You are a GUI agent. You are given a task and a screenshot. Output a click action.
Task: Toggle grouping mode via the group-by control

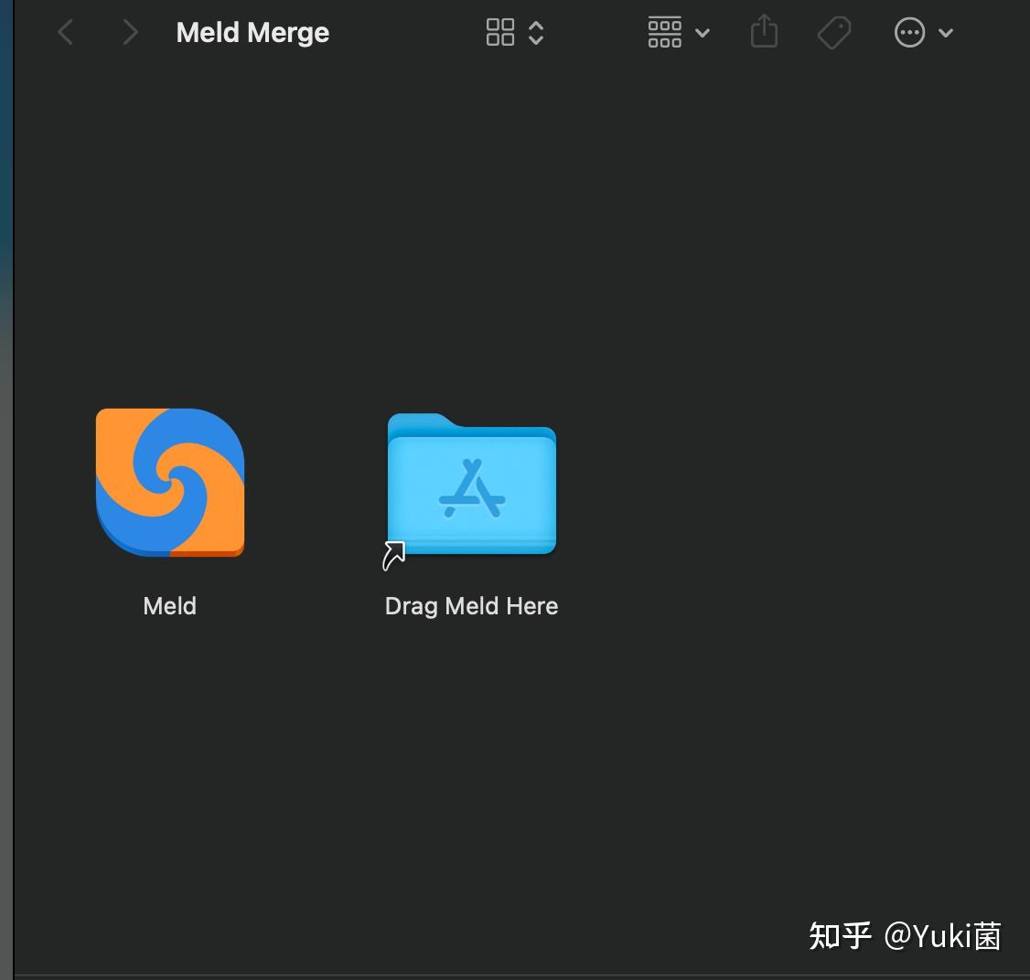coord(664,32)
